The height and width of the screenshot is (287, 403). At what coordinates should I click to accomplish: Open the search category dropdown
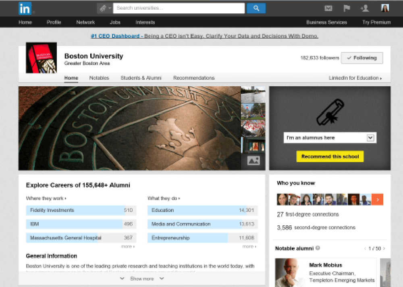[x=104, y=8]
